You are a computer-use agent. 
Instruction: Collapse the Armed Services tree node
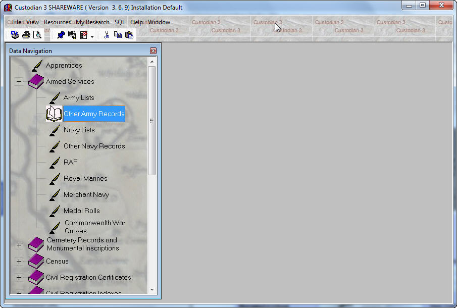tap(19, 81)
